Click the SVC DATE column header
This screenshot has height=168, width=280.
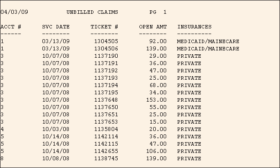click(x=56, y=27)
